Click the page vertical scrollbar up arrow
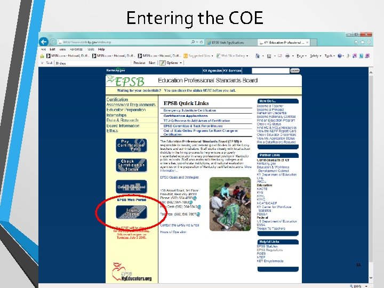This screenshot has width=384, height=288. pyautogui.click(x=371, y=73)
